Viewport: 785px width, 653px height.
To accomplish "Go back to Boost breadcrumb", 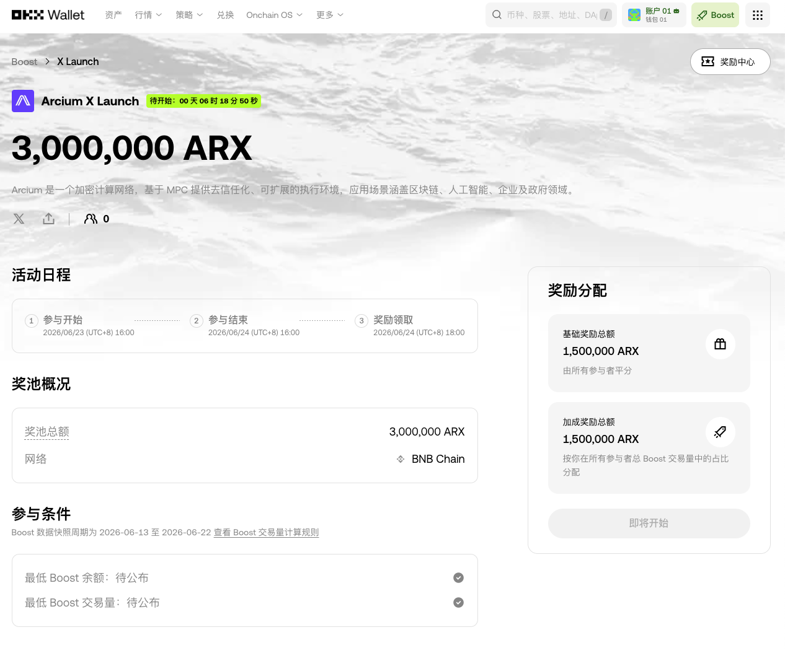I will (x=24, y=62).
